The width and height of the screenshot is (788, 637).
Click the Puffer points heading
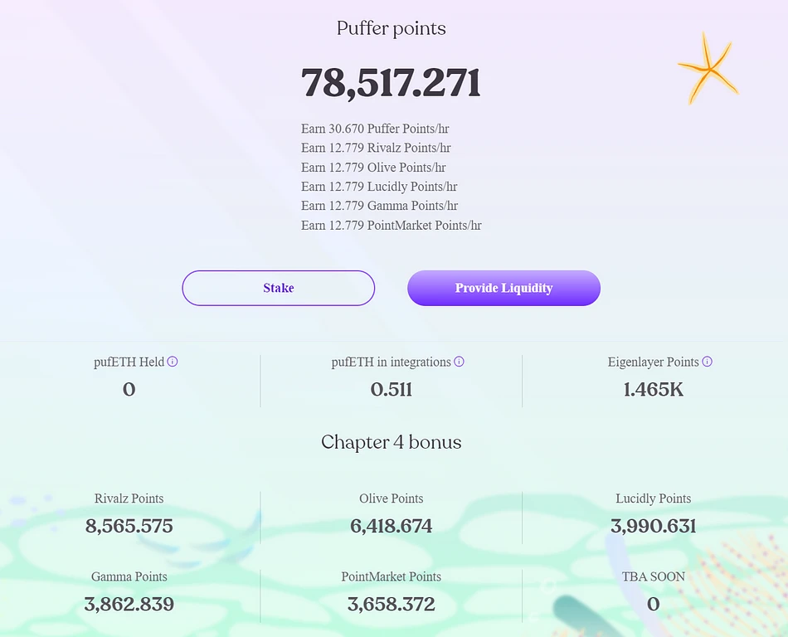[x=391, y=28]
